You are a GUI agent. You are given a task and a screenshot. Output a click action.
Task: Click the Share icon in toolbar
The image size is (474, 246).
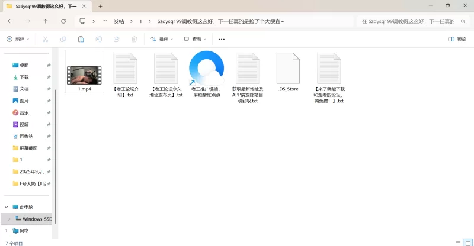tap(117, 39)
